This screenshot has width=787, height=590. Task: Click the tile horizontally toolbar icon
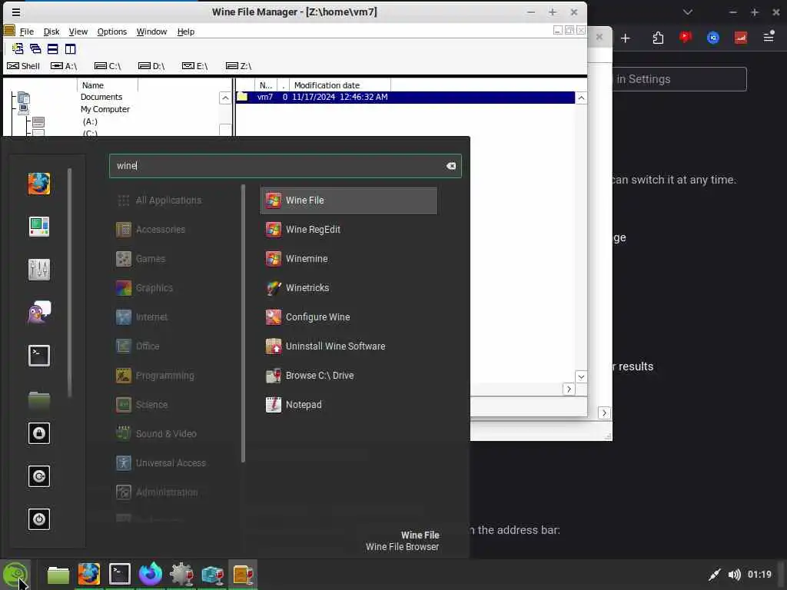pos(53,48)
